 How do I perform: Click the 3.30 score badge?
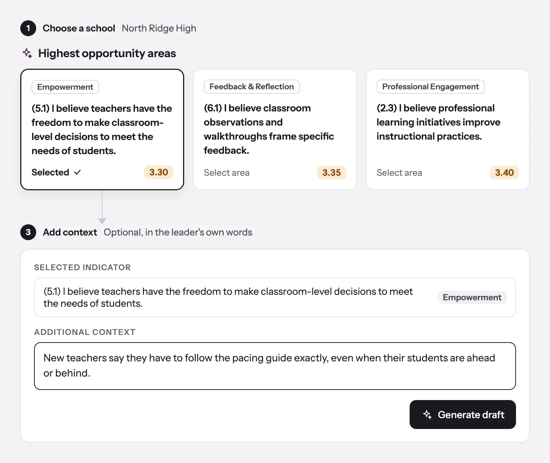pos(158,172)
